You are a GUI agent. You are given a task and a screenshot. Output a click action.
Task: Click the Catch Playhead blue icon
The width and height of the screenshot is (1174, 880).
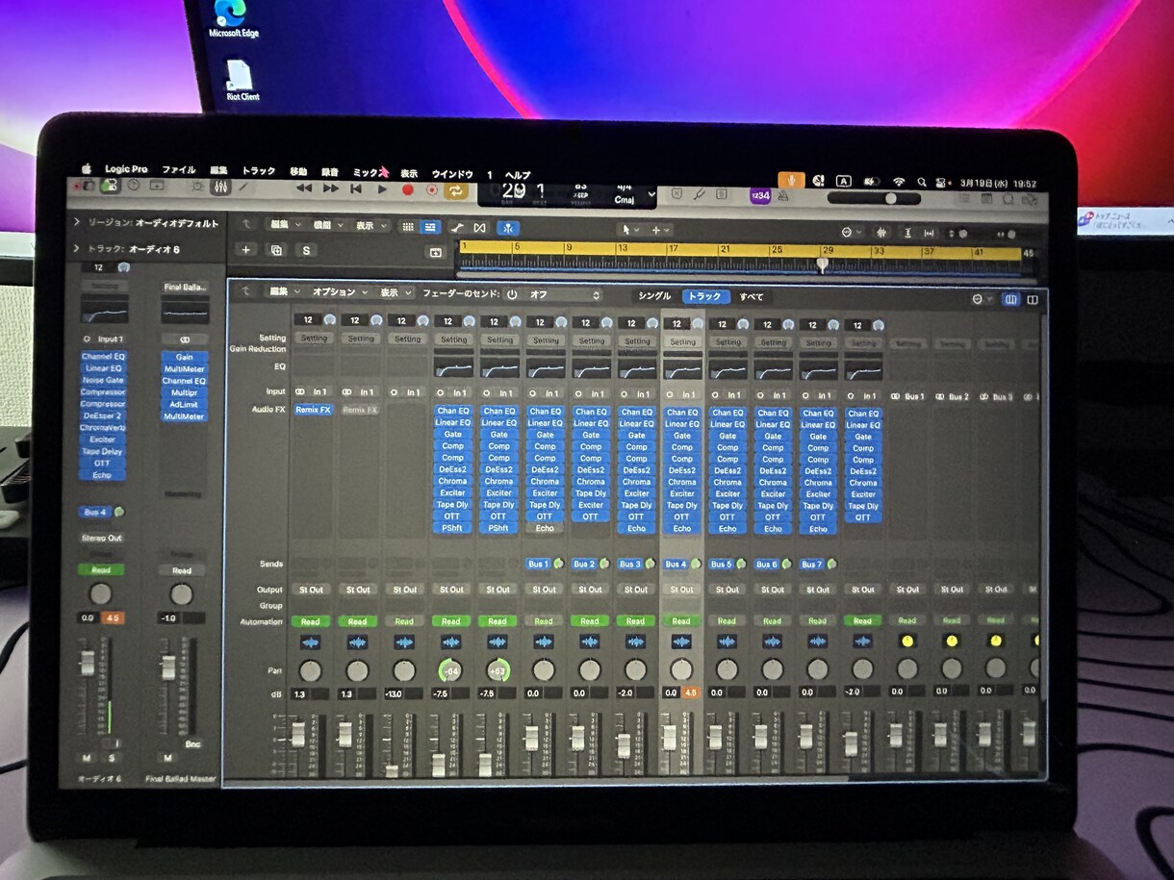tap(509, 228)
